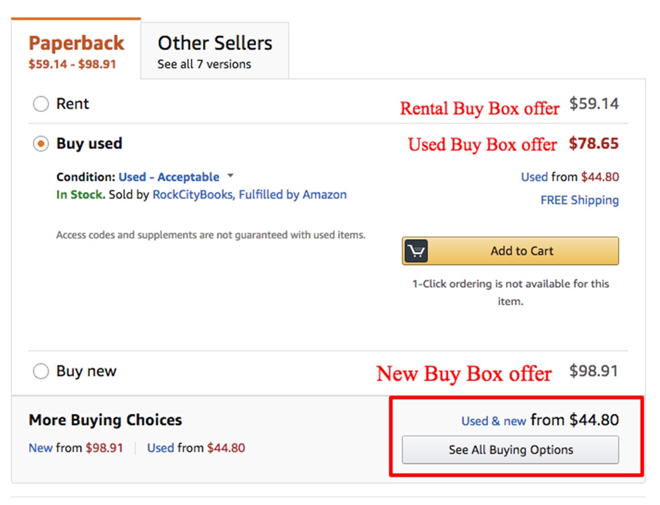Open the Other Sellers tab
The height and width of the screenshot is (505, 660).
pyautogui.click(x=215, y=51)
